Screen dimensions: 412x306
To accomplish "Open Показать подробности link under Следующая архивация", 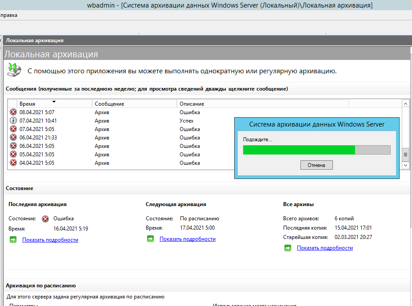I will click(x=188, y=239).
